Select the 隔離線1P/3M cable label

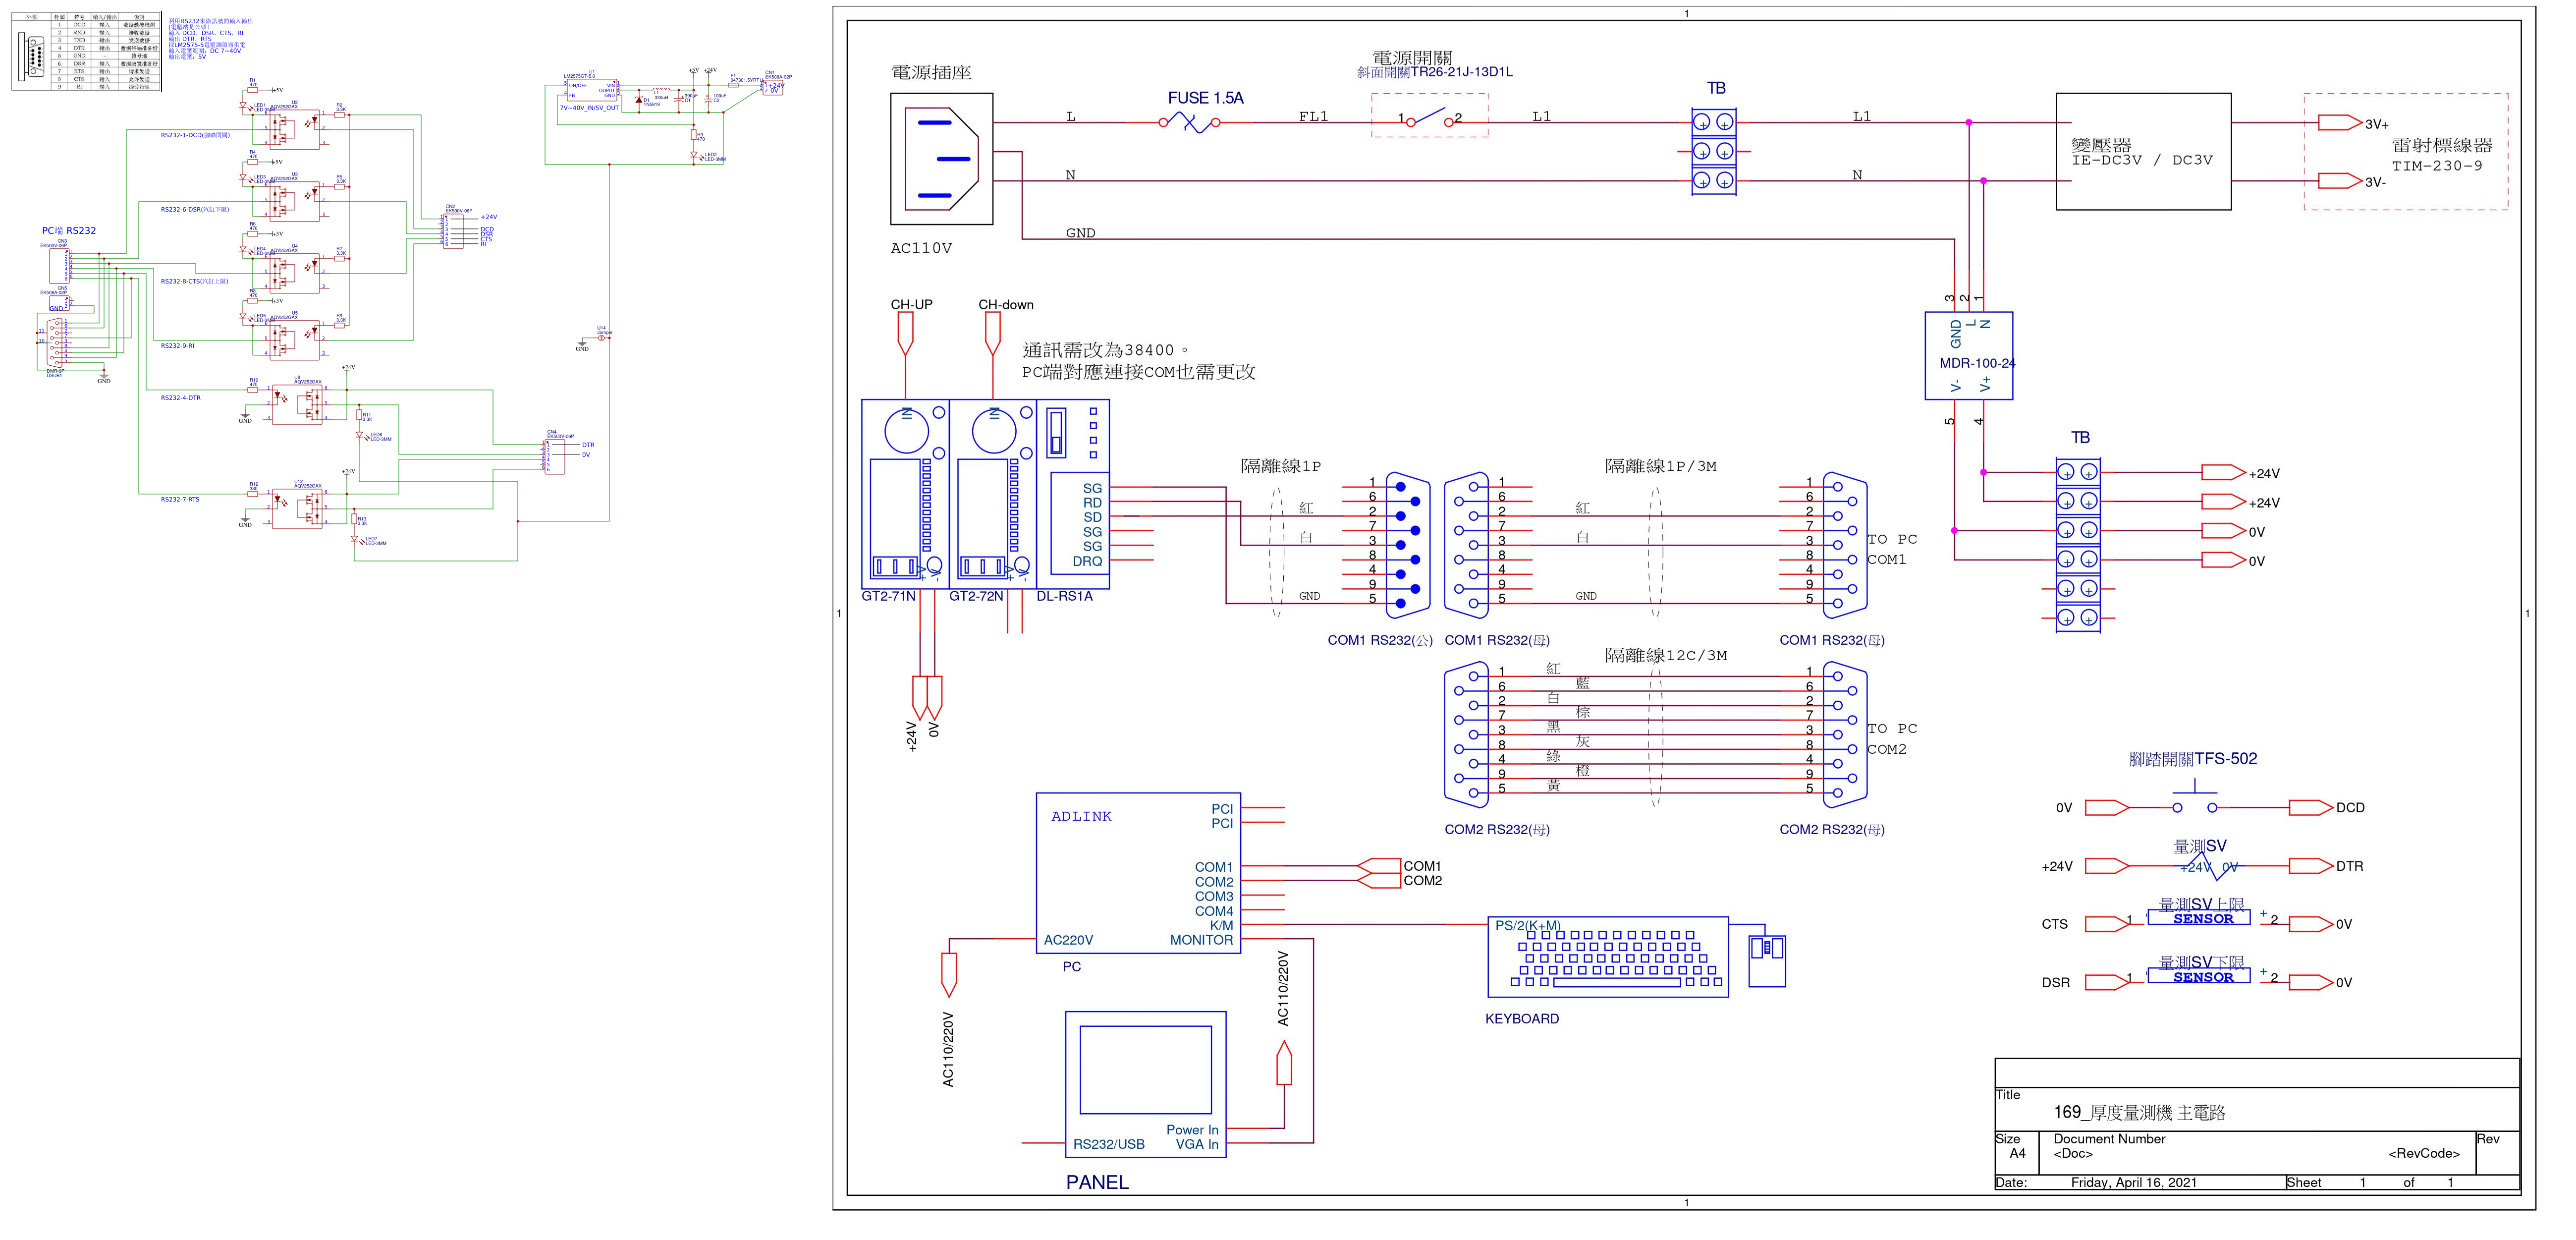pos(1661,466)
